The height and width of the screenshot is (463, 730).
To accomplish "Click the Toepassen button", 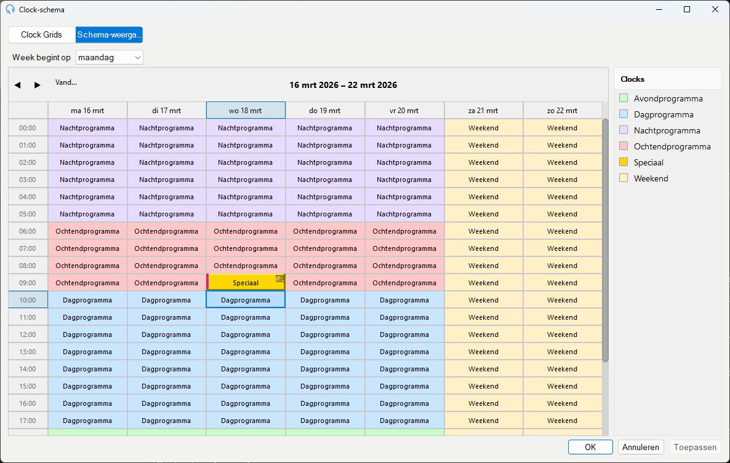I will [695, 447].
